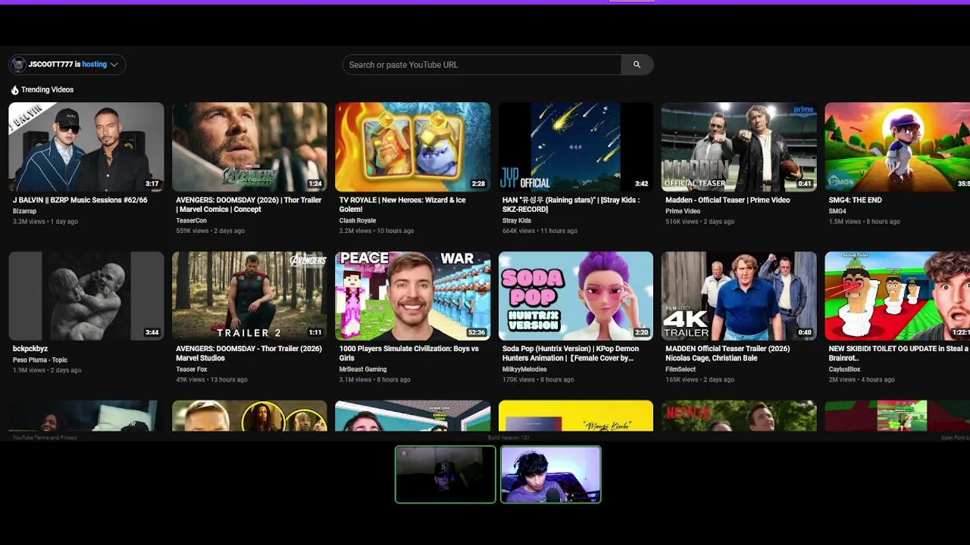The image size is (970, 545).
Task: Click title 'SMG4: THE END'
Action: pyautogui.click(x=855, y=201)
